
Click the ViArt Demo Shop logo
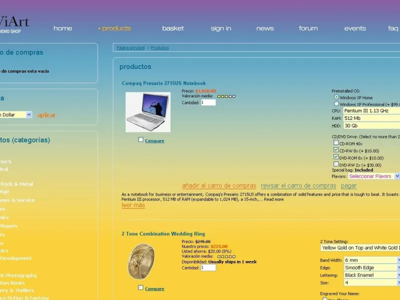(14, 24)
